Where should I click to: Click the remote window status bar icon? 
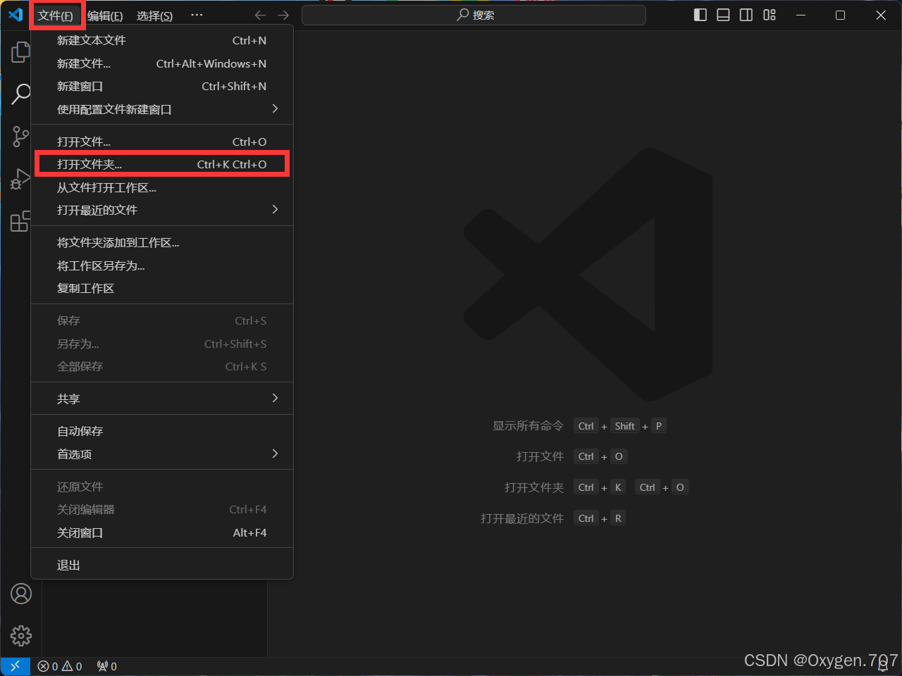tap(15, 666)
